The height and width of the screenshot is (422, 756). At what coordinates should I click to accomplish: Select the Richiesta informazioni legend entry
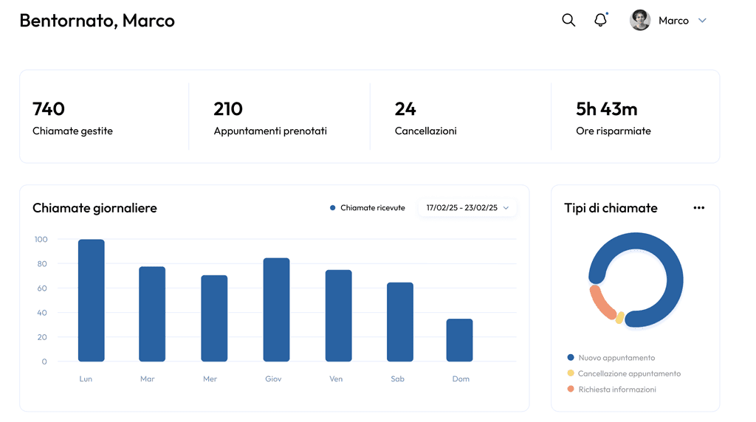(612, 390)
